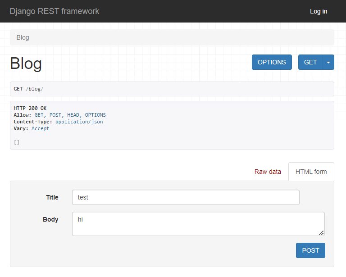Viewport: 346px width, 277px height.
Task: Click 'HEAD' in the Allow header
Action: pos(73,115)
